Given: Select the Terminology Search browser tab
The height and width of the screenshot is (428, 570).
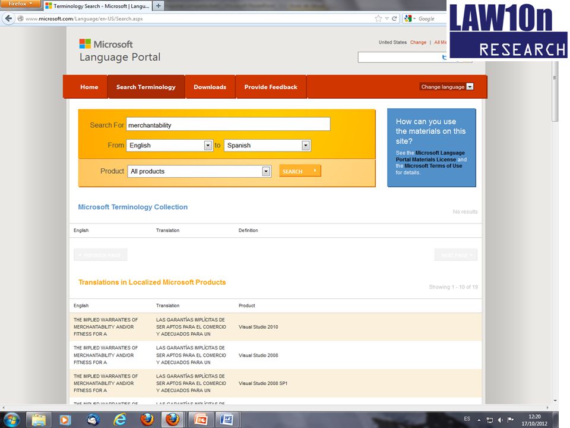Looking at the screenshot, I should [x=97, y=6].
